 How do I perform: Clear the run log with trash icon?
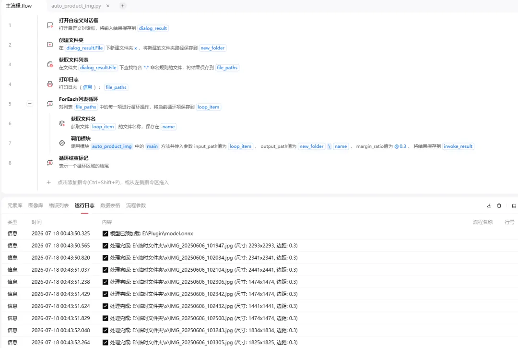[x=499, y=205]
